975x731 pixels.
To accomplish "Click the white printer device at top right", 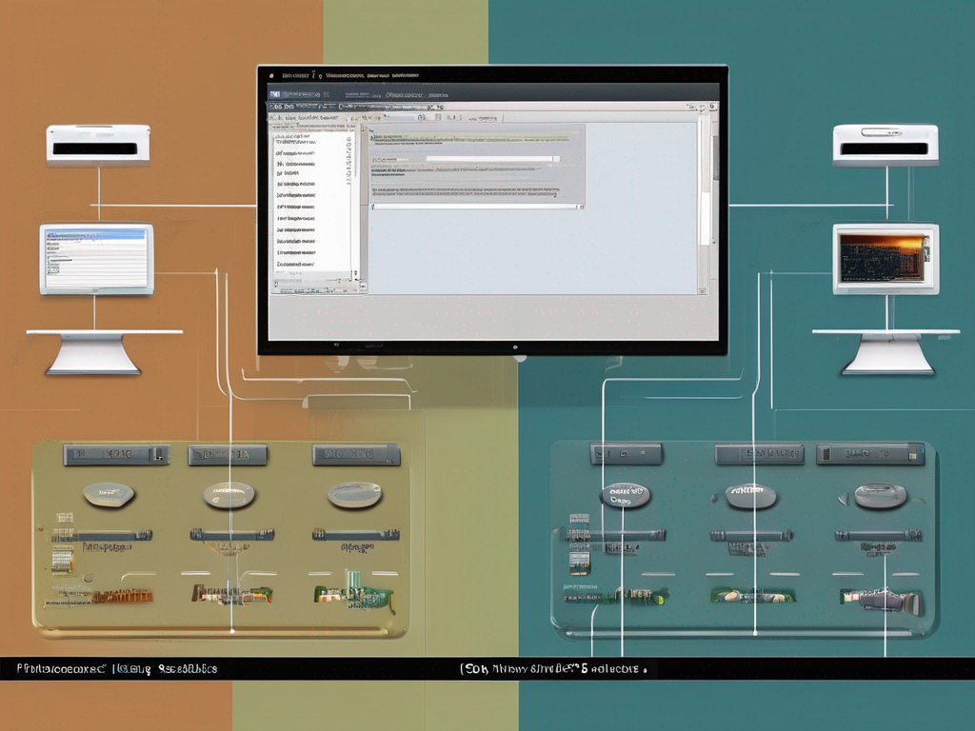I will click(885, 145).
